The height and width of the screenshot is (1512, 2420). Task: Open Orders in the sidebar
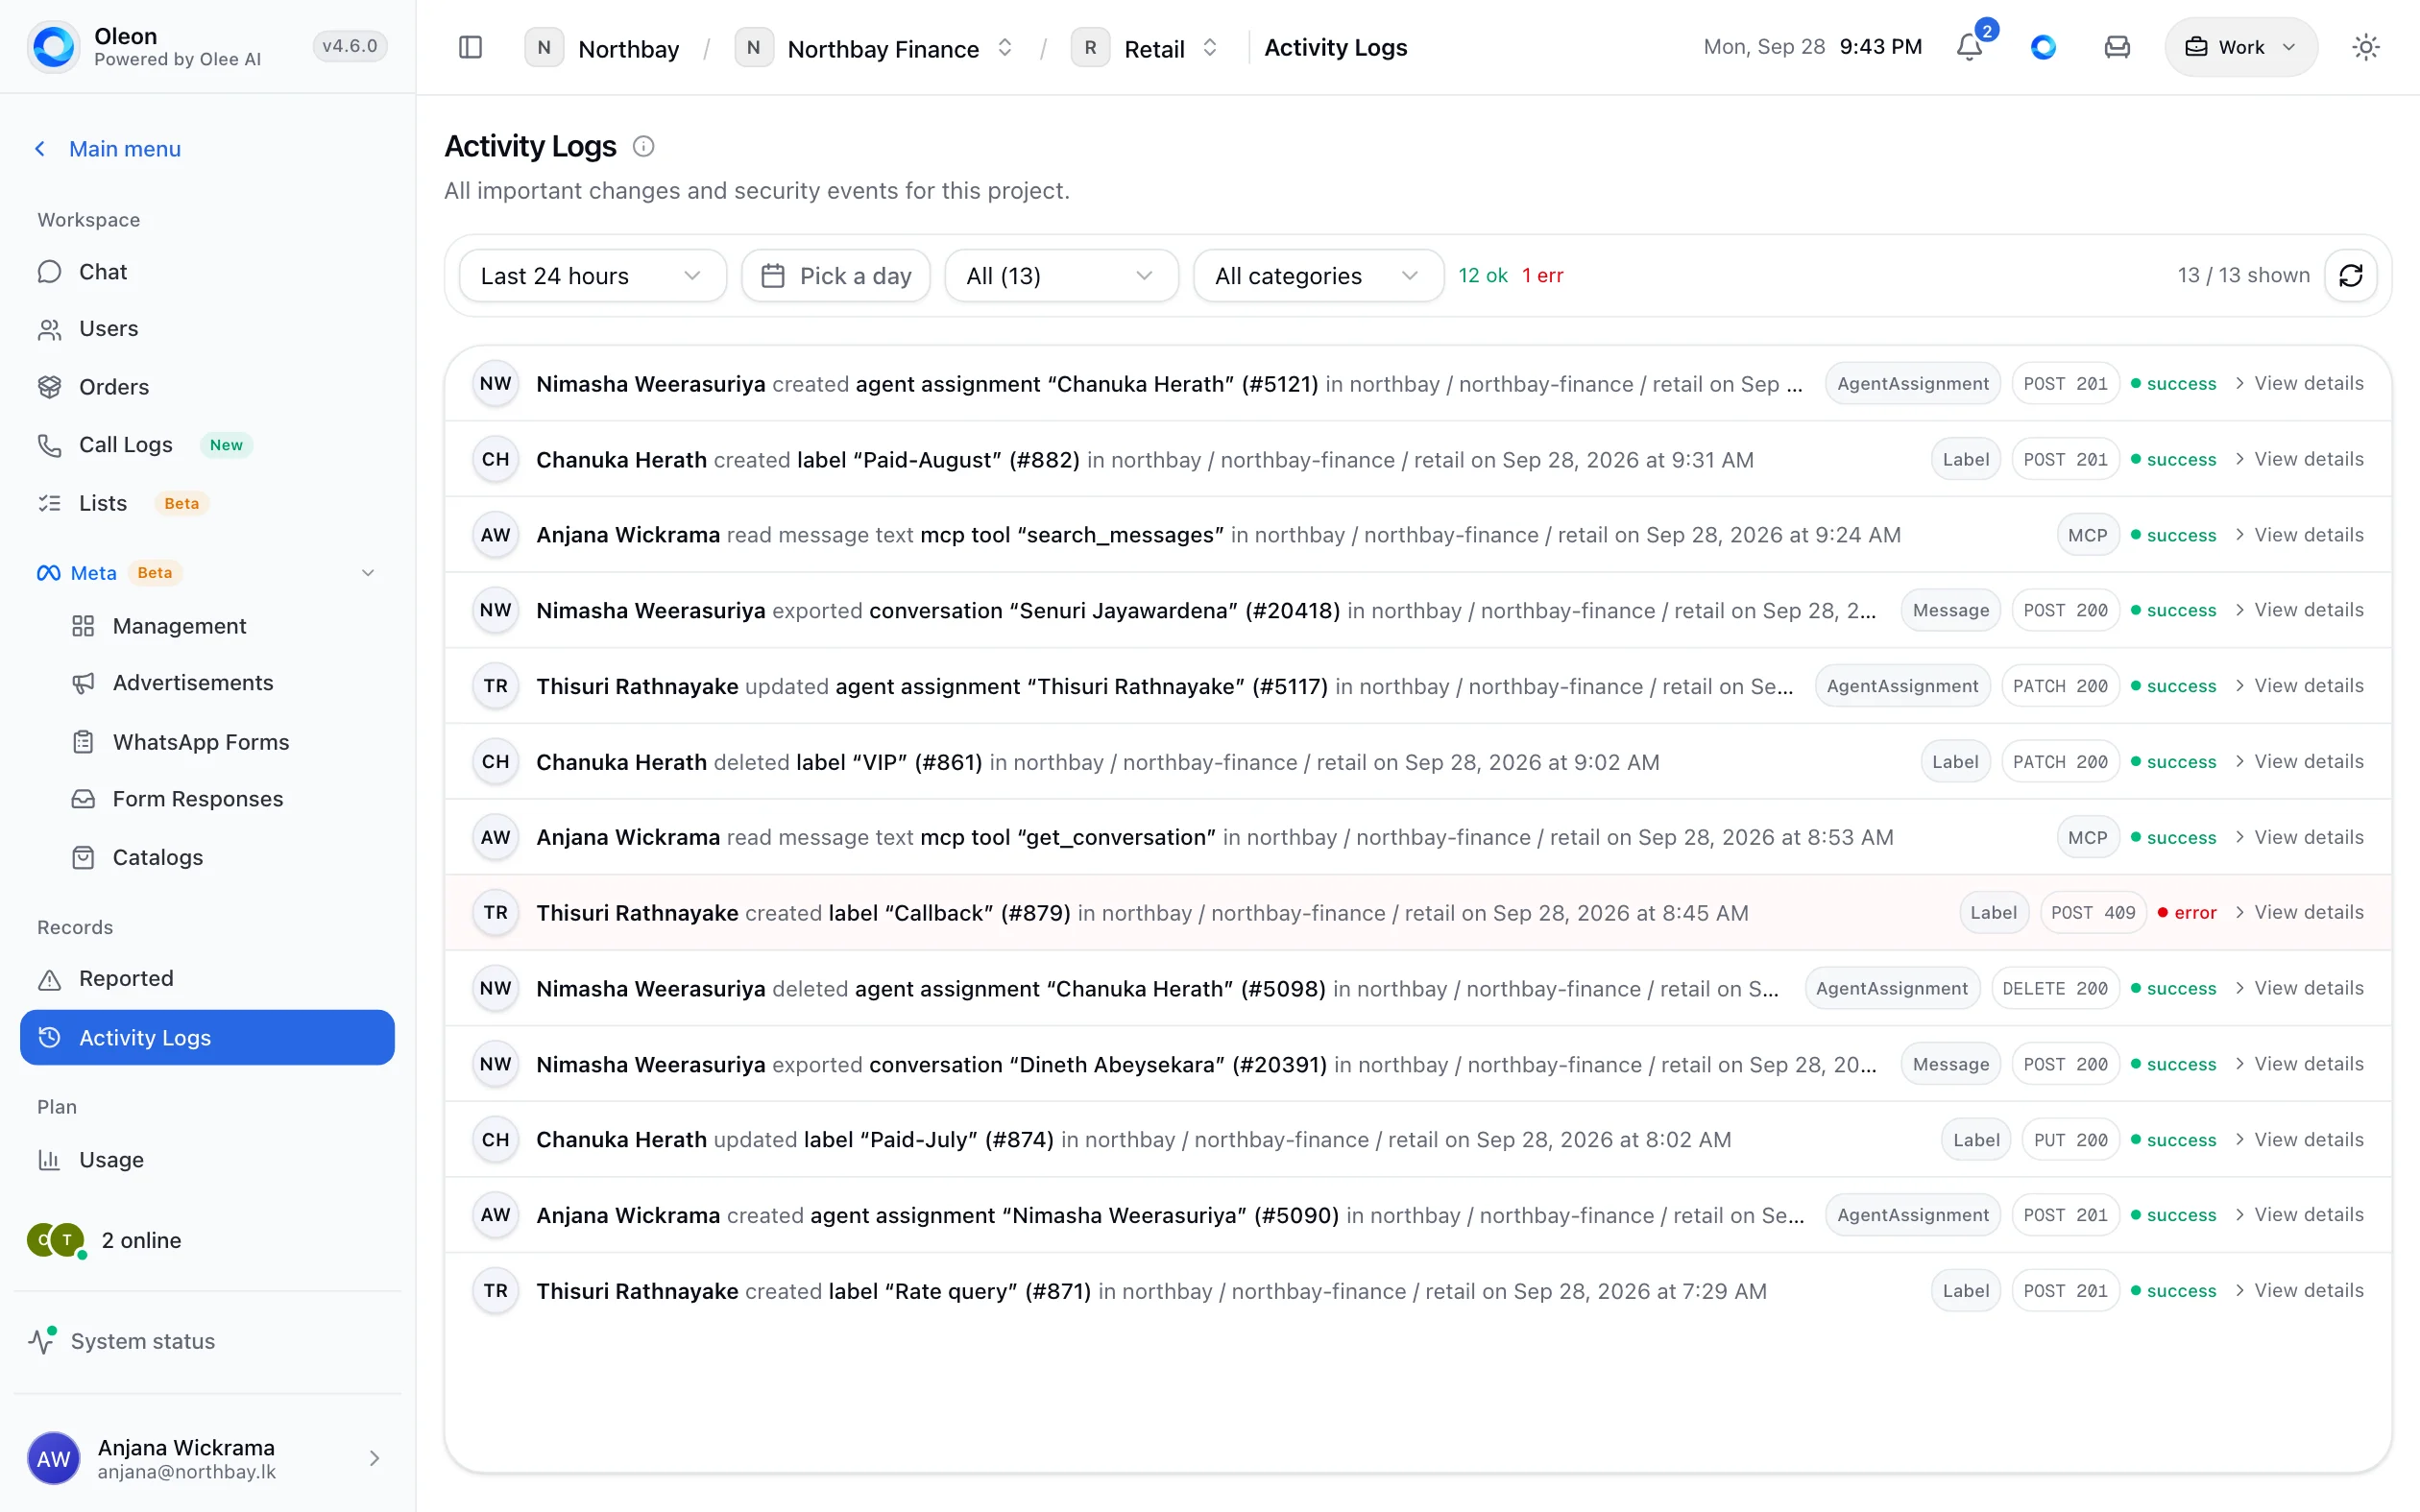point(207,387)
